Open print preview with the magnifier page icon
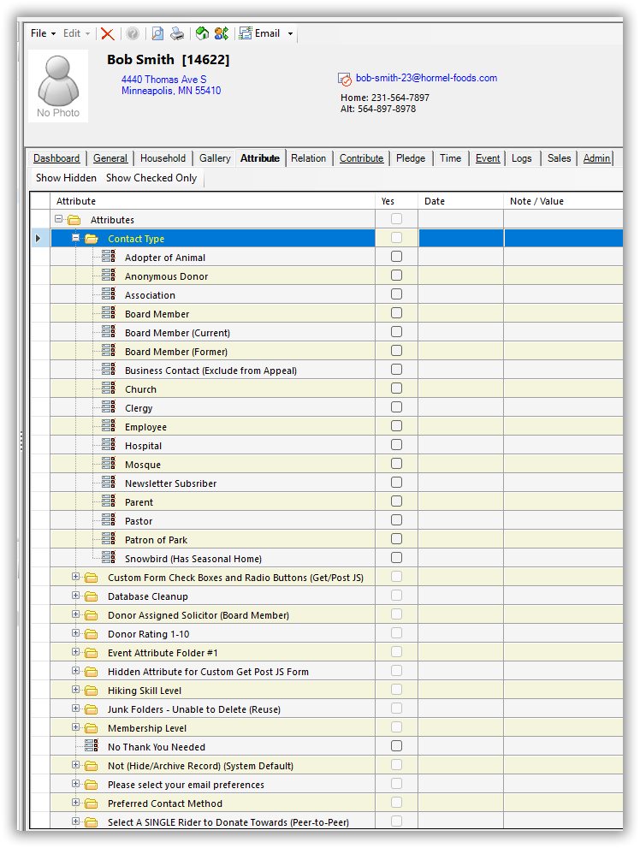This screenshot has width=640, height=848. tap(157, 33)
